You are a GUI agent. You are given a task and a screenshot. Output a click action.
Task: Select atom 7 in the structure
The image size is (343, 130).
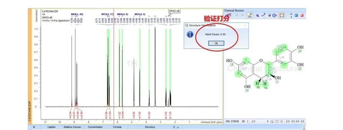click(x=246, y=60)
